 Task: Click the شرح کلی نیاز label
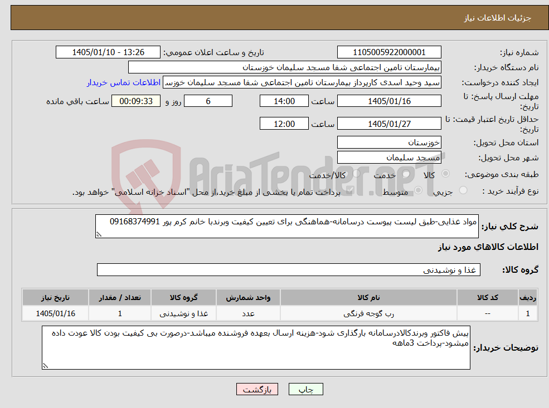pos(510,227)
